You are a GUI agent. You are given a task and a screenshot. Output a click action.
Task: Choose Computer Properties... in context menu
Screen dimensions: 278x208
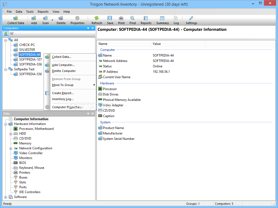[x=70, y=107]
